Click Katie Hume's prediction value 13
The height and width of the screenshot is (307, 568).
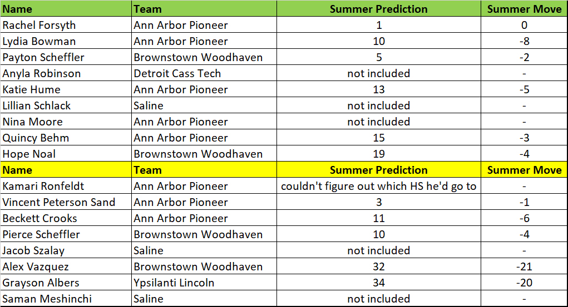(378, 89)
